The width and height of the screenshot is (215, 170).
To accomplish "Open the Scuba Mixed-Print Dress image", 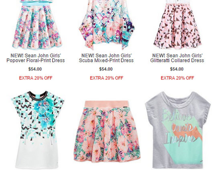I will point(107,25).
